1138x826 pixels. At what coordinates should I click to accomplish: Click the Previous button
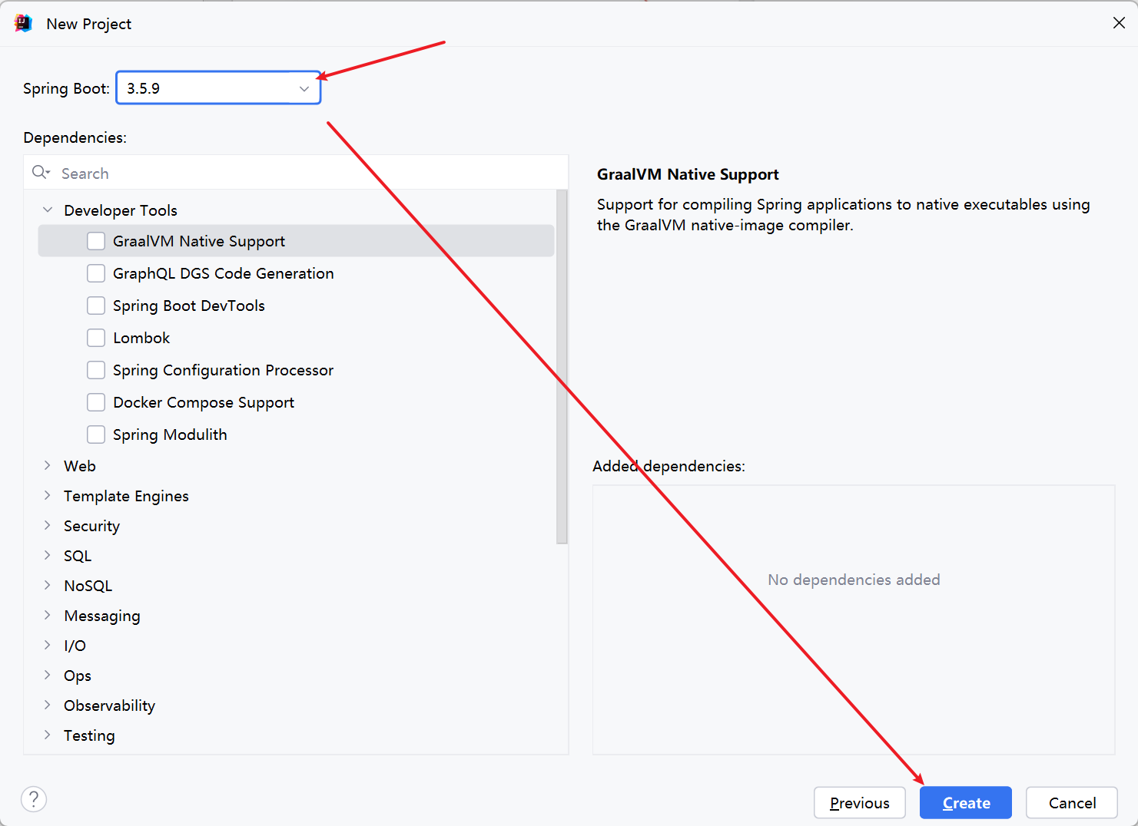860,803
